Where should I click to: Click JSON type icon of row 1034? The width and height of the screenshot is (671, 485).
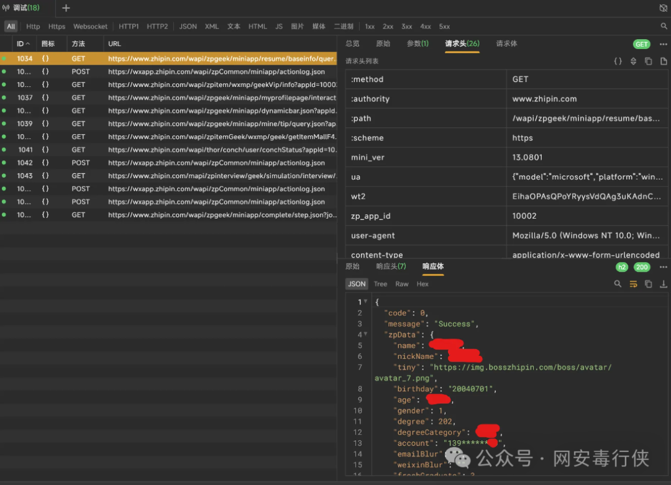[45, 58]
